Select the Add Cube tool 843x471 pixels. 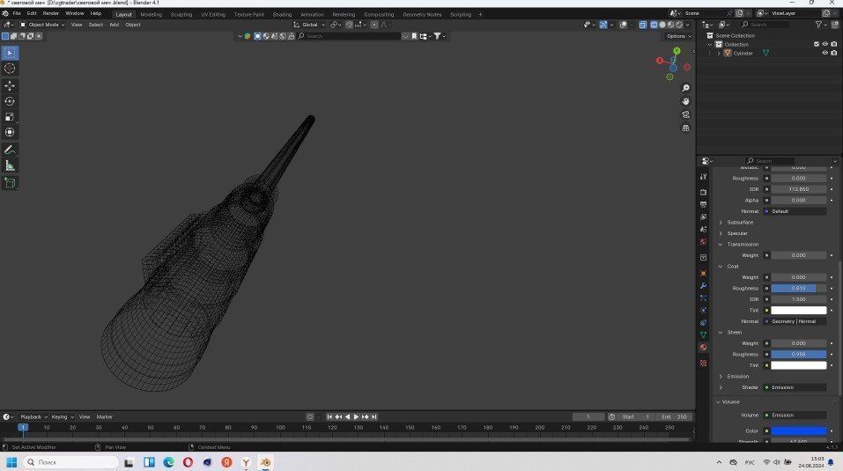[x=10, y=183]
